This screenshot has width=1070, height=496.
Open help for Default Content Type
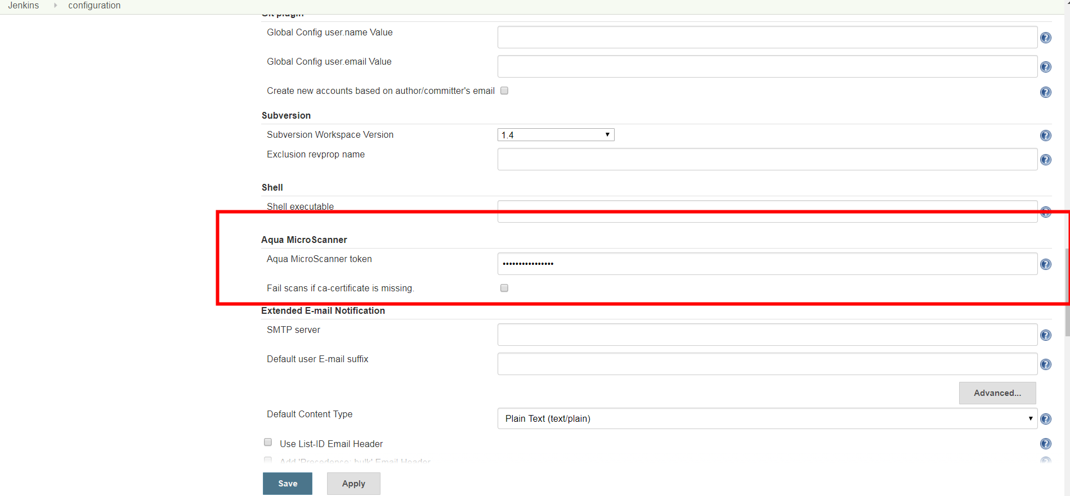[1046, 419]
